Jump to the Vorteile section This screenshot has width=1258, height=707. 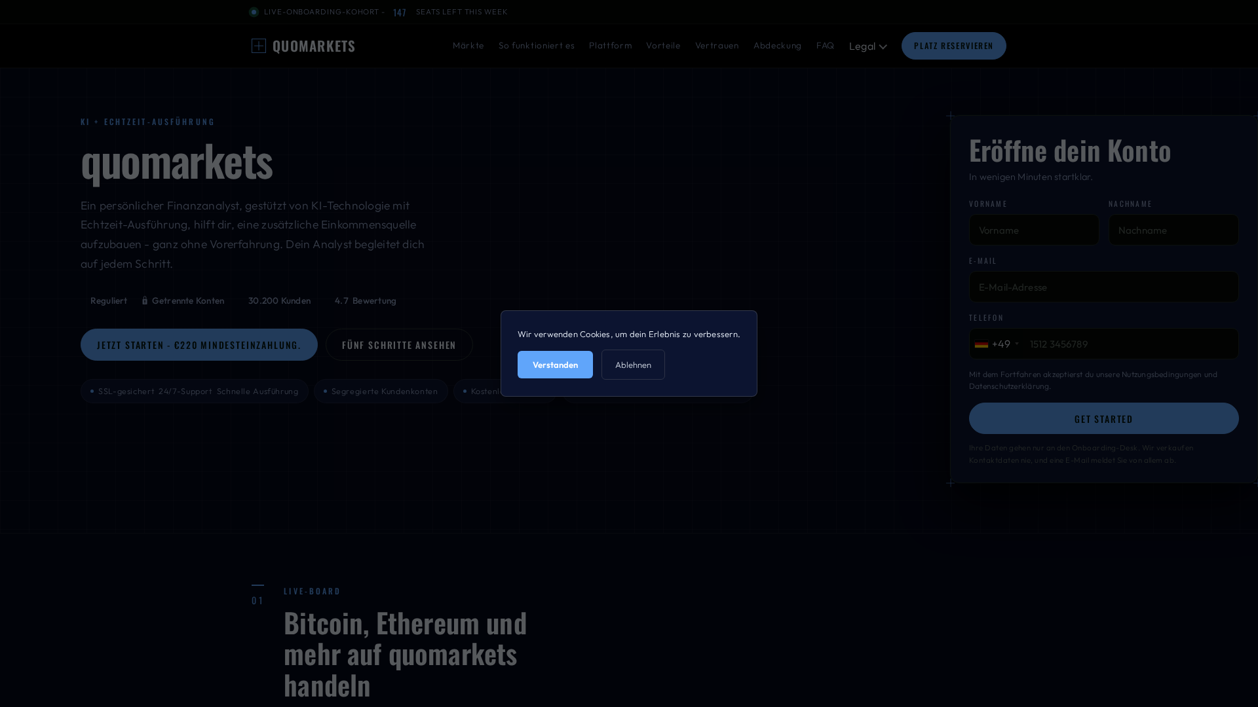(x=663, y=46)
